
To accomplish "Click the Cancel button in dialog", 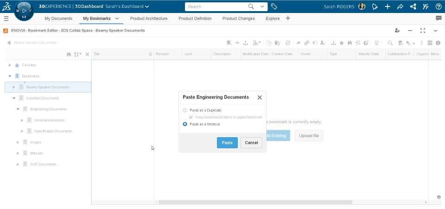I will pyautogui.click(x=251, y=143).
